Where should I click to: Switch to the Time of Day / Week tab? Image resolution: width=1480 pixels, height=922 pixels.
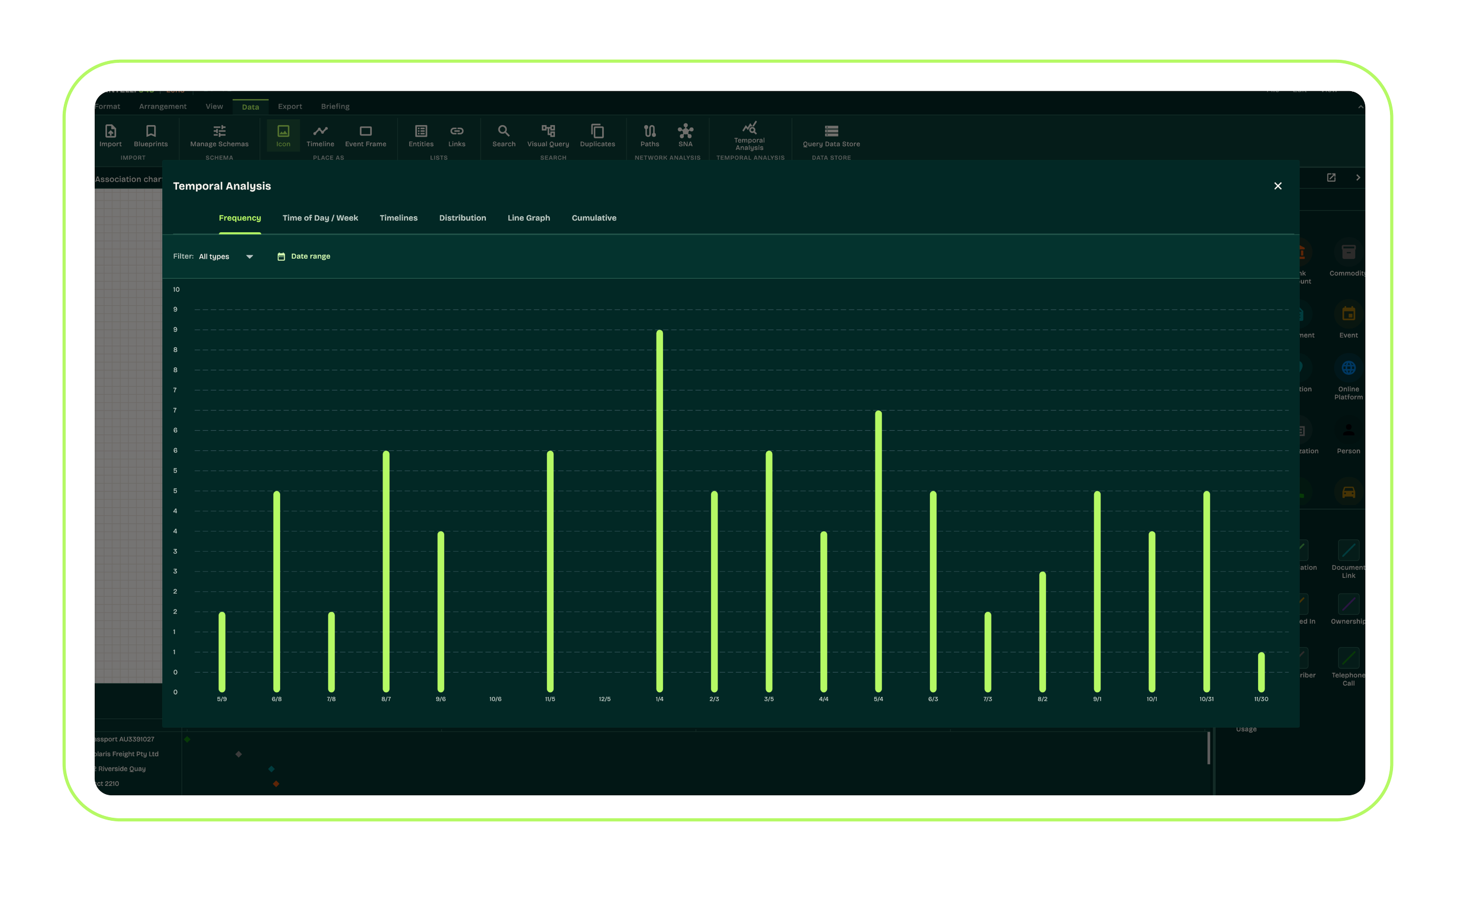tap(320, 219)
